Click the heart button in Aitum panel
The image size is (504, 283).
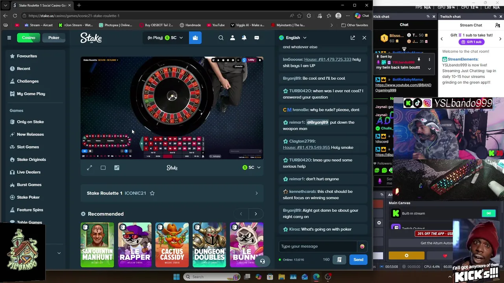445,256
